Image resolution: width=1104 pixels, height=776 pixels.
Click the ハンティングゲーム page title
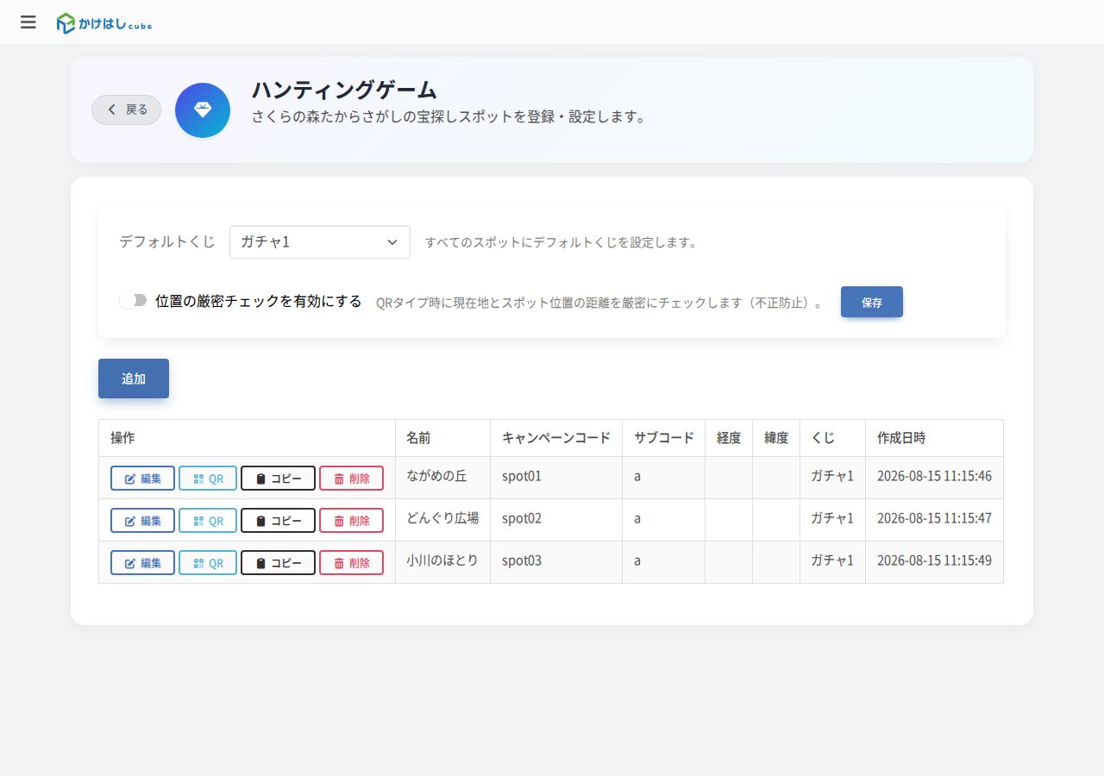344,90
